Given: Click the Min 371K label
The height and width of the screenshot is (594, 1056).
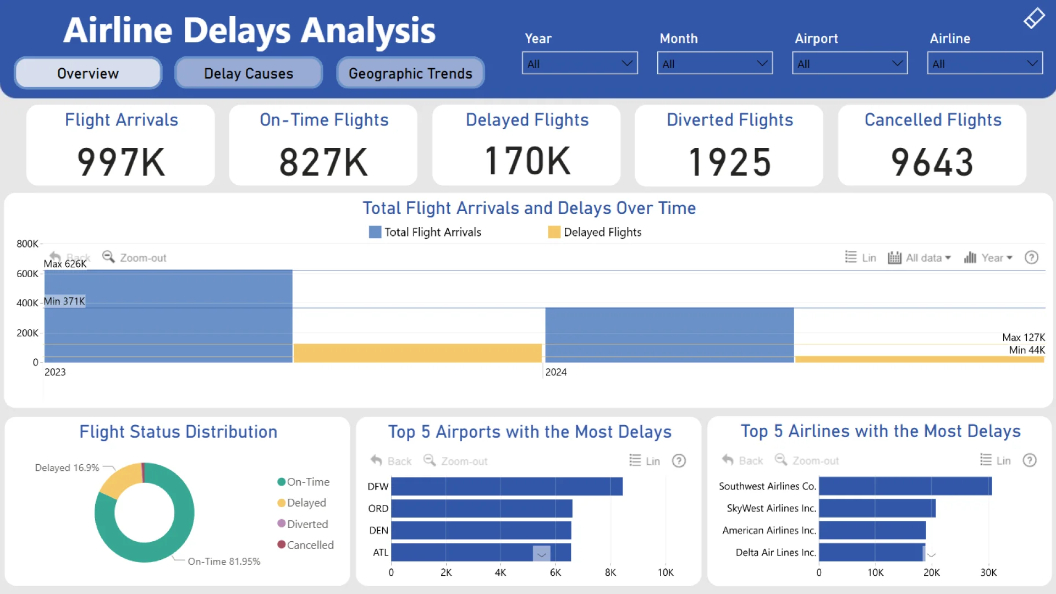Looking at the screenshot, I should point(64,301).
